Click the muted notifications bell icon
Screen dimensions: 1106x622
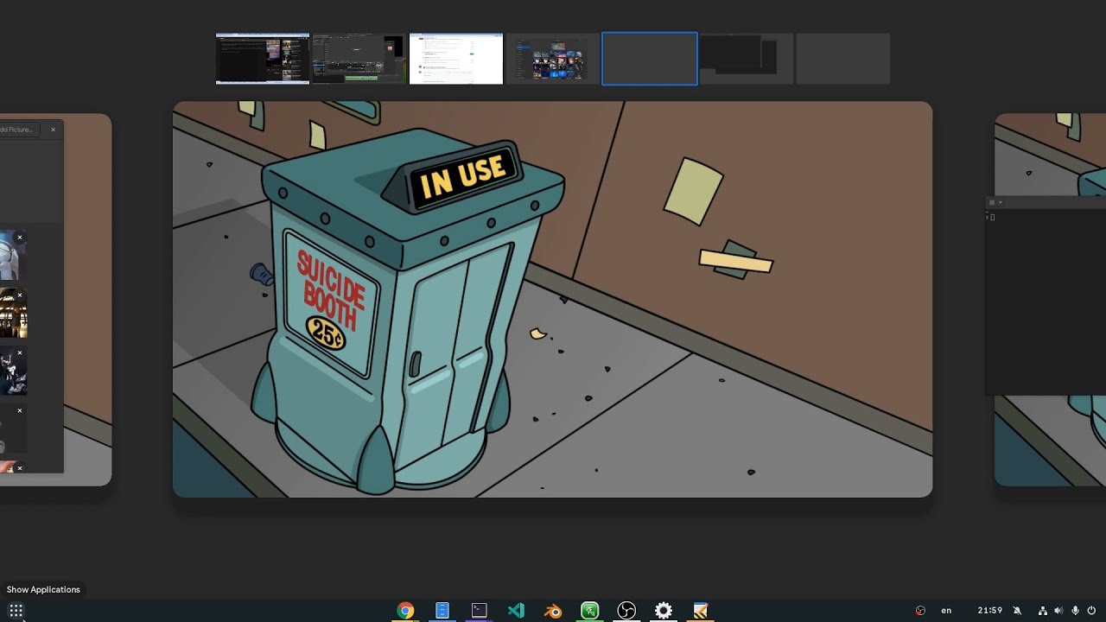[1017, 611]
